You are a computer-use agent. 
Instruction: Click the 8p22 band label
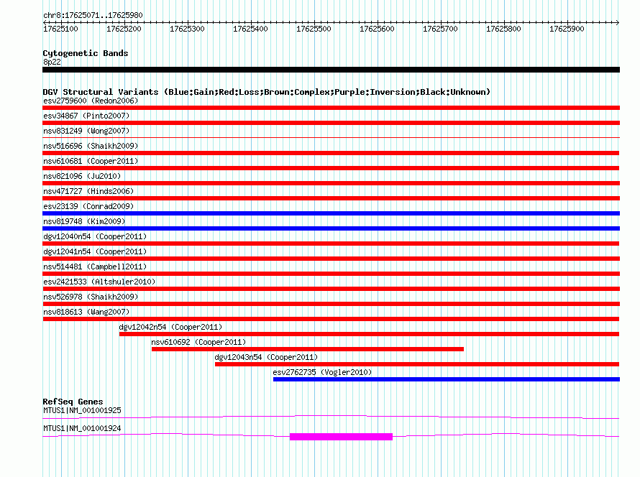tap(52, 62)
